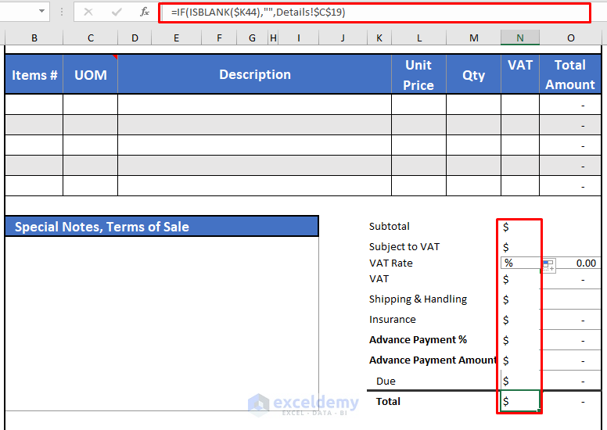Click the Shipping & Handling label

click(x=418, y=299)
